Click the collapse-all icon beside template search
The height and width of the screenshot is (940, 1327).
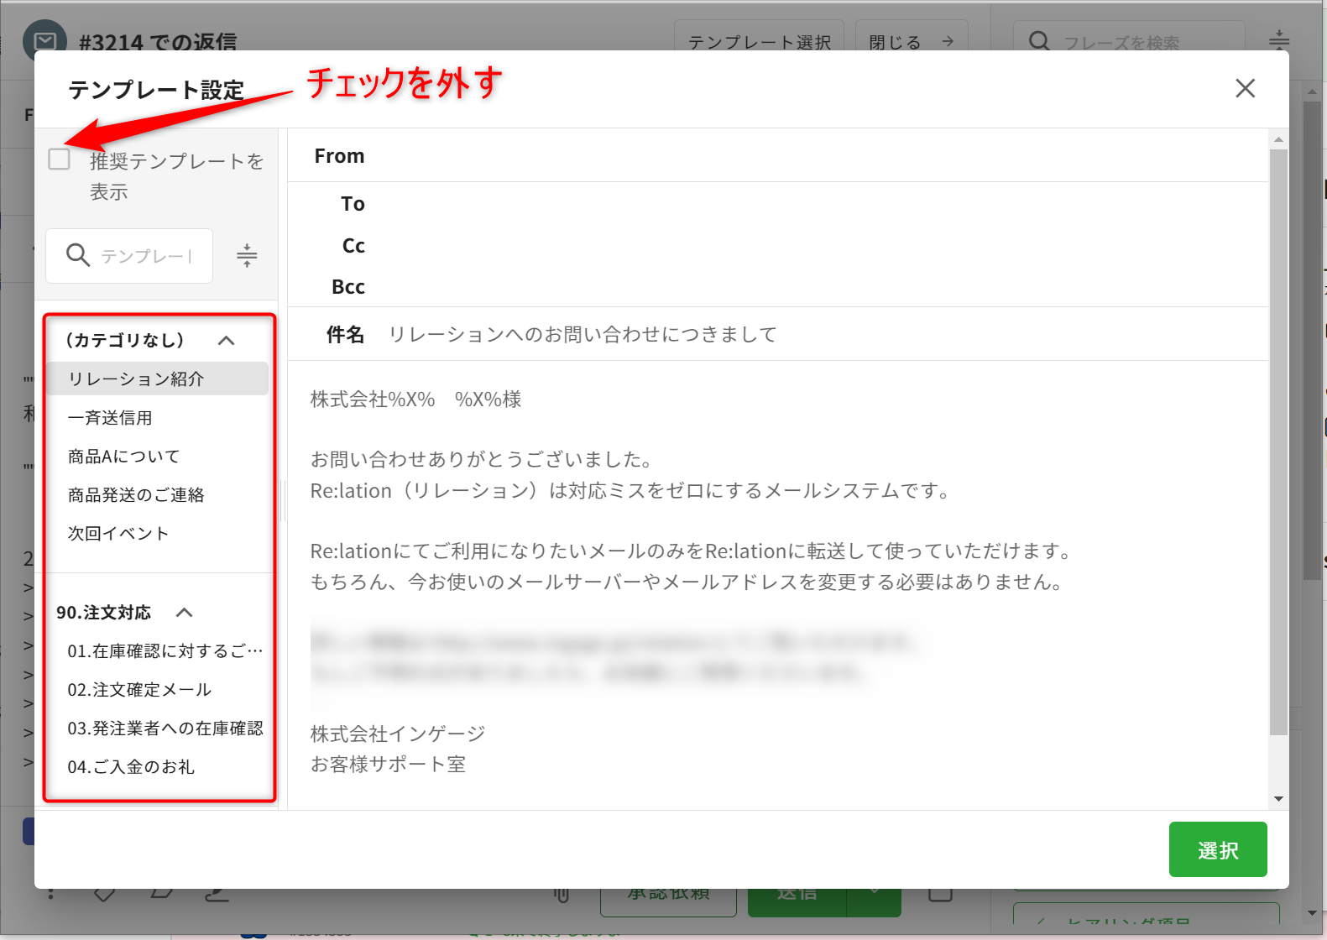(x=247, y=255)
